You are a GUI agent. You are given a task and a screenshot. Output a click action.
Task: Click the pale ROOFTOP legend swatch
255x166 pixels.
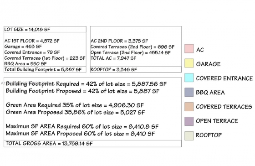click(x=189, y=136)
